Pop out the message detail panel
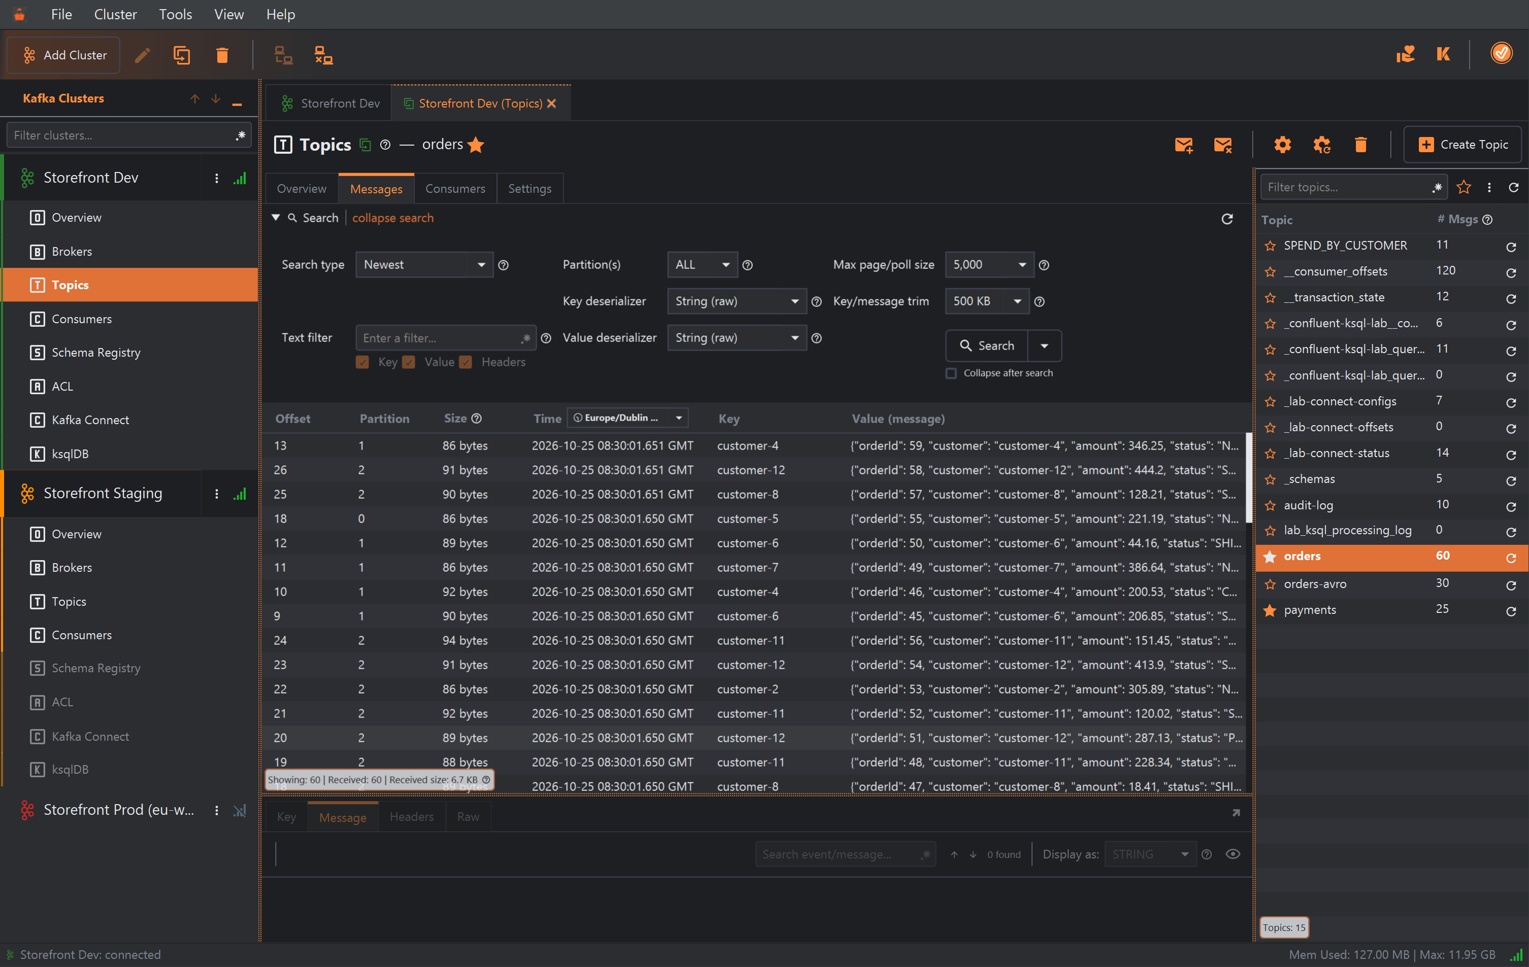 coord(1236,813)
